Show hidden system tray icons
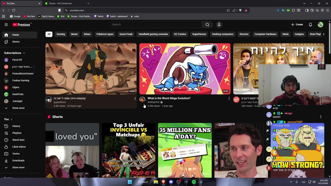This screenshot has width=331, height=186. coord(291,182)
